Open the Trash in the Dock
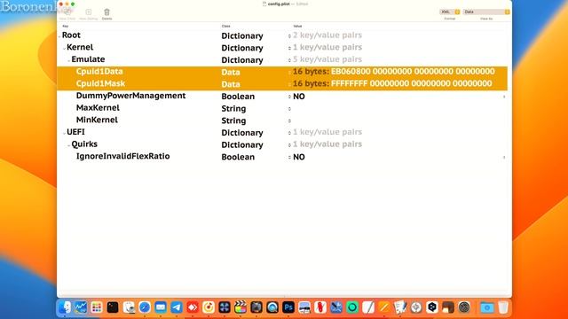 pyautogui.click(x=503, y=307)
